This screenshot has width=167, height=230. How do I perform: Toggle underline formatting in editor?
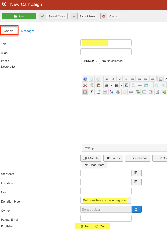pos(120,79)
